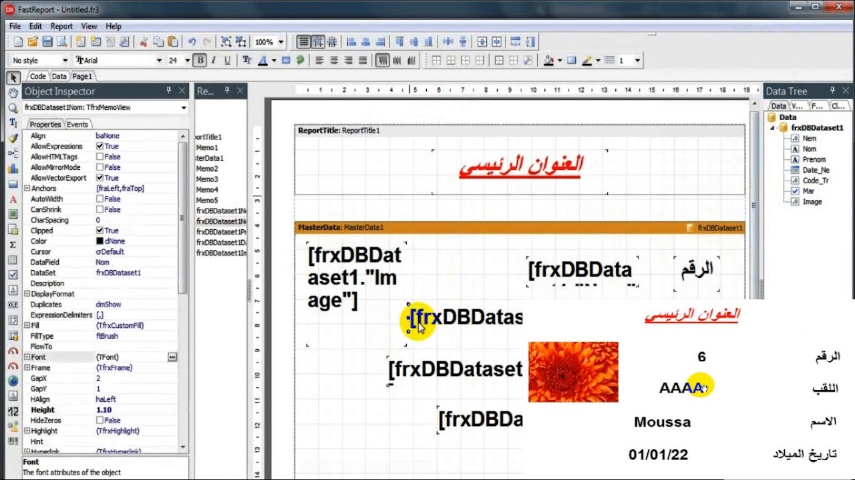
Task: Expand the Frame property
Action: (27, 368)
